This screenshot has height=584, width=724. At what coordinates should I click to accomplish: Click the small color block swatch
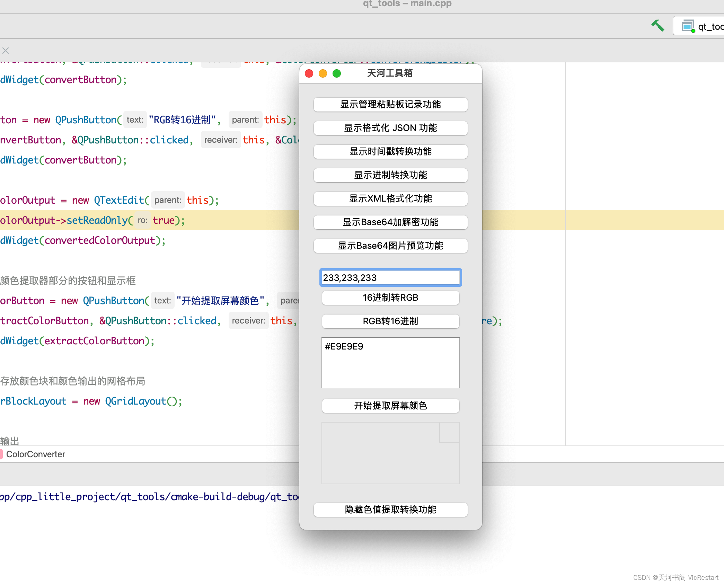click(x=449, y=432)
